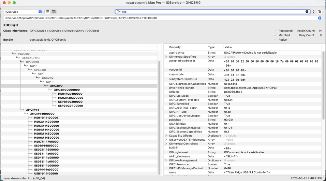
Task: Expand the Capability Offsets dictionary
Action: 166,136
